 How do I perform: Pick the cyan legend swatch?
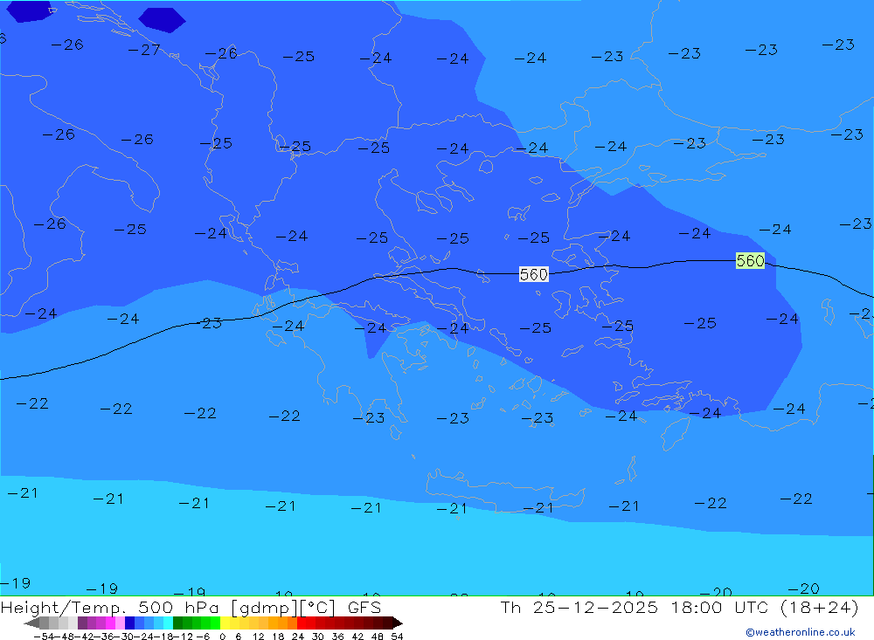[x=168, y=623]
